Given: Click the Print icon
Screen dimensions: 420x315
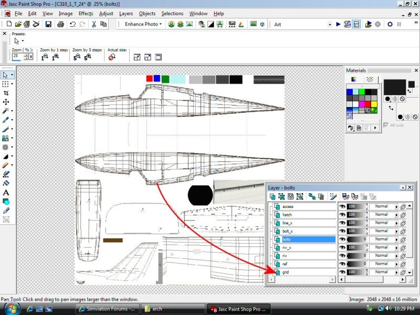Looking at the screenshot, I should (60, 24).
